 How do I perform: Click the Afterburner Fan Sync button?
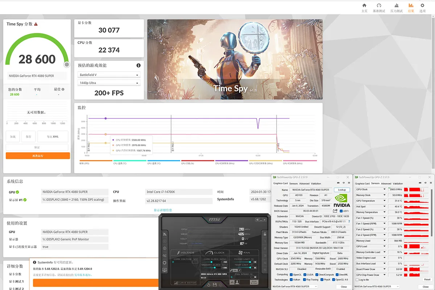[254, 282]
